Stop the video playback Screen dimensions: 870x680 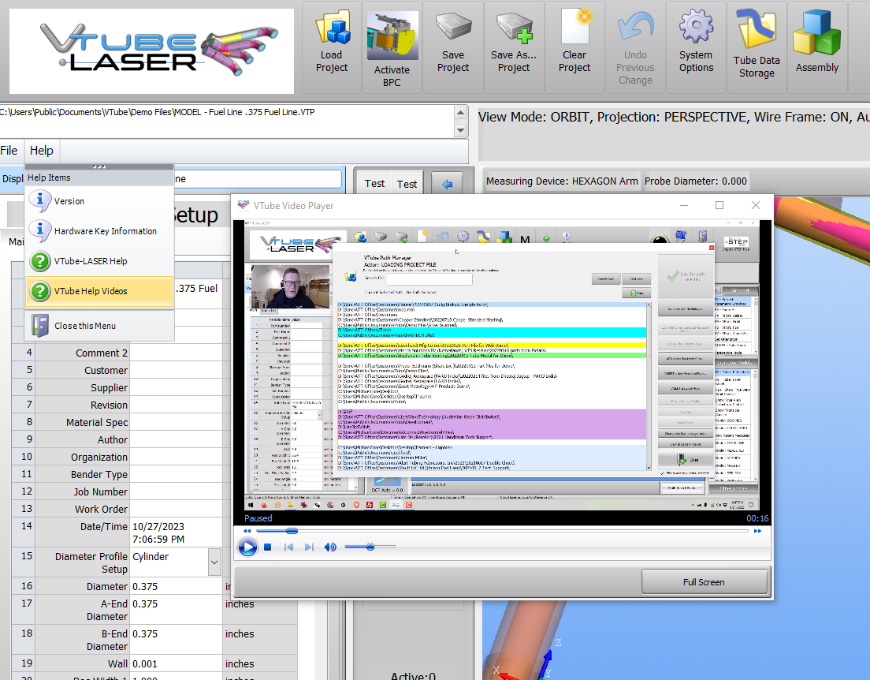(x=267, y=547)
